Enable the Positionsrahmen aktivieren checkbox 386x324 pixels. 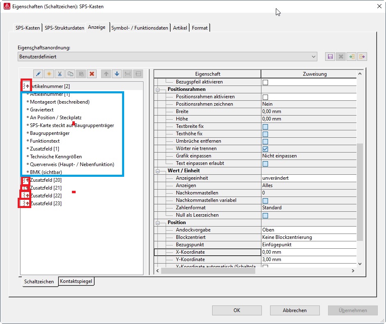tap(265, 97)
